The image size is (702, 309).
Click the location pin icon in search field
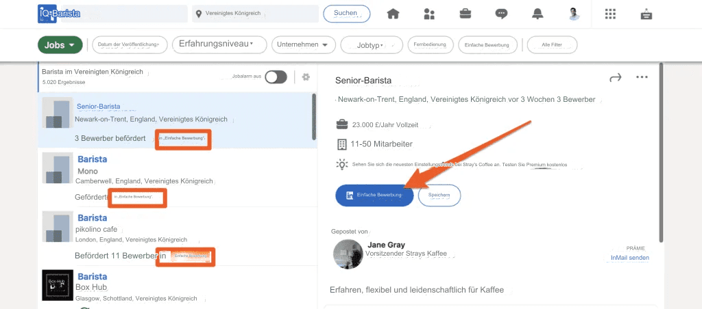(x=199, y=14)
